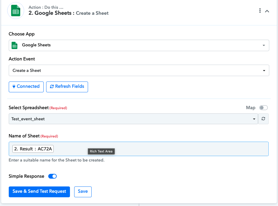Click the Save button
278x206 pixels.
coord(83,192)
